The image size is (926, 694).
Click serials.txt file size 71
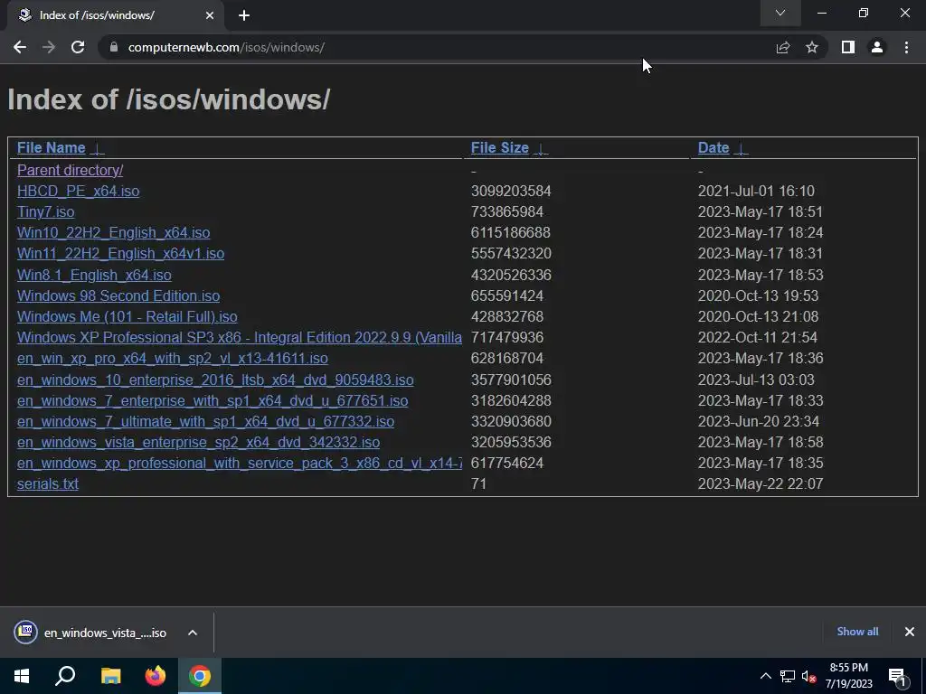pos(478,483)
